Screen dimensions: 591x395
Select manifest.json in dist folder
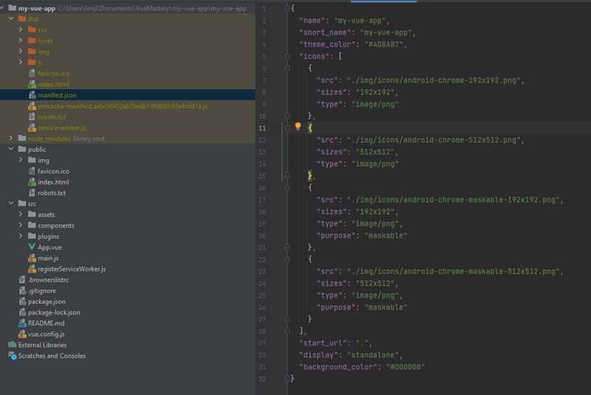click(x=57, y=95)
